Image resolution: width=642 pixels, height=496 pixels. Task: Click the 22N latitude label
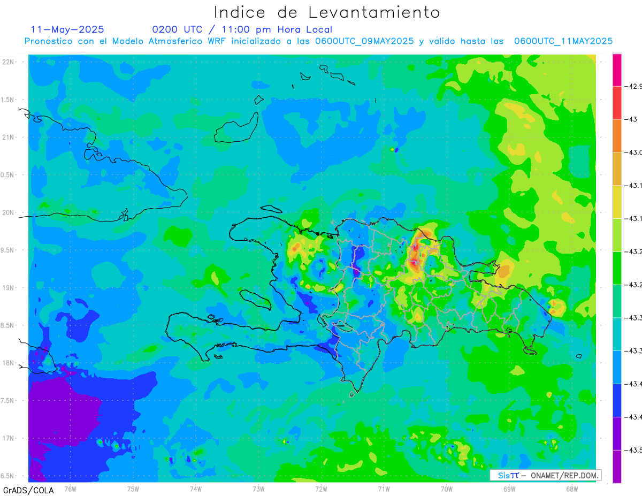8,62
